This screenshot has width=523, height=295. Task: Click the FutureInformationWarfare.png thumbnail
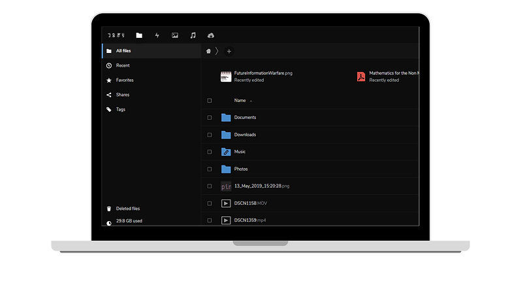point(226,77)
